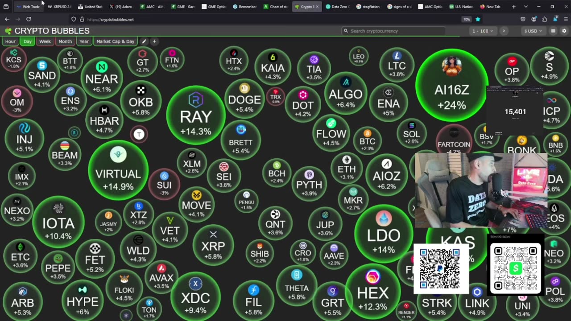Screen dimensions: 571x321
Task: Click the SUI bubble
Action: point(164,184)
